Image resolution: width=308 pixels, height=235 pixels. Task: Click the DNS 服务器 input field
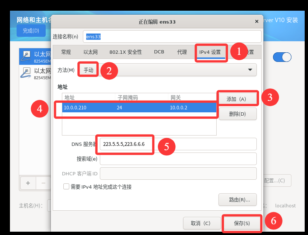click(x=178, y=144)
